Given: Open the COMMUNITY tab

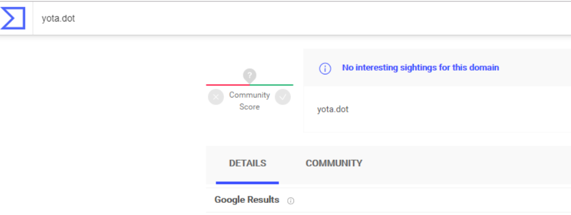Looking at the screenshot, I should (x=334, y=163).
